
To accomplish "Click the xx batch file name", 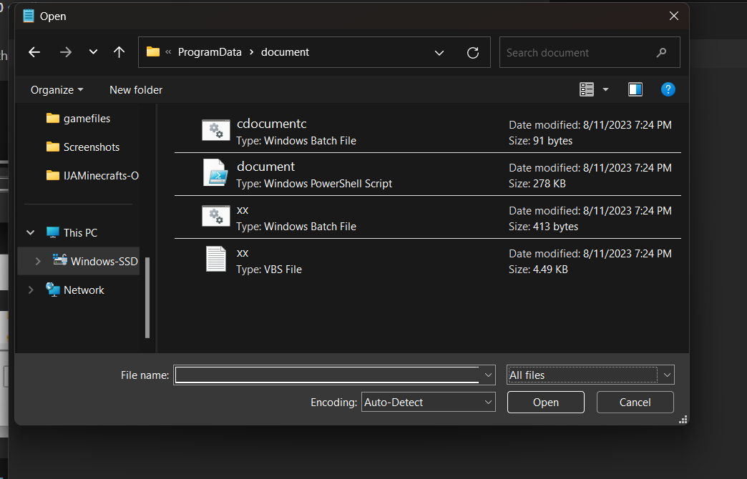I will pyautogui.click(x=243, y=210).
